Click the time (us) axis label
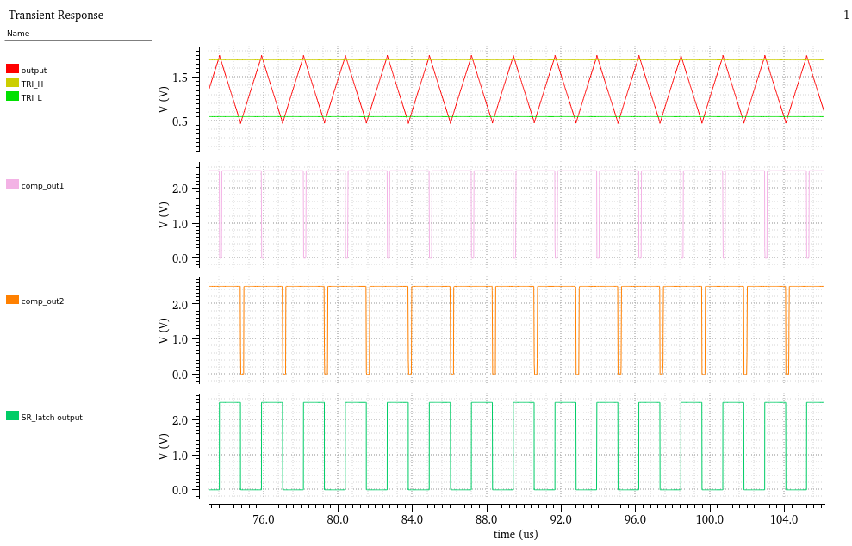 [x=514, y=534]
